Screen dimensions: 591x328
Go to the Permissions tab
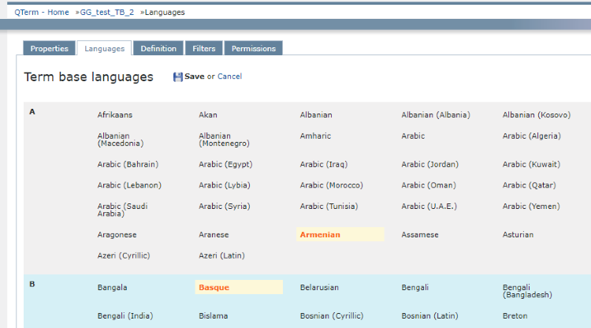253,49
